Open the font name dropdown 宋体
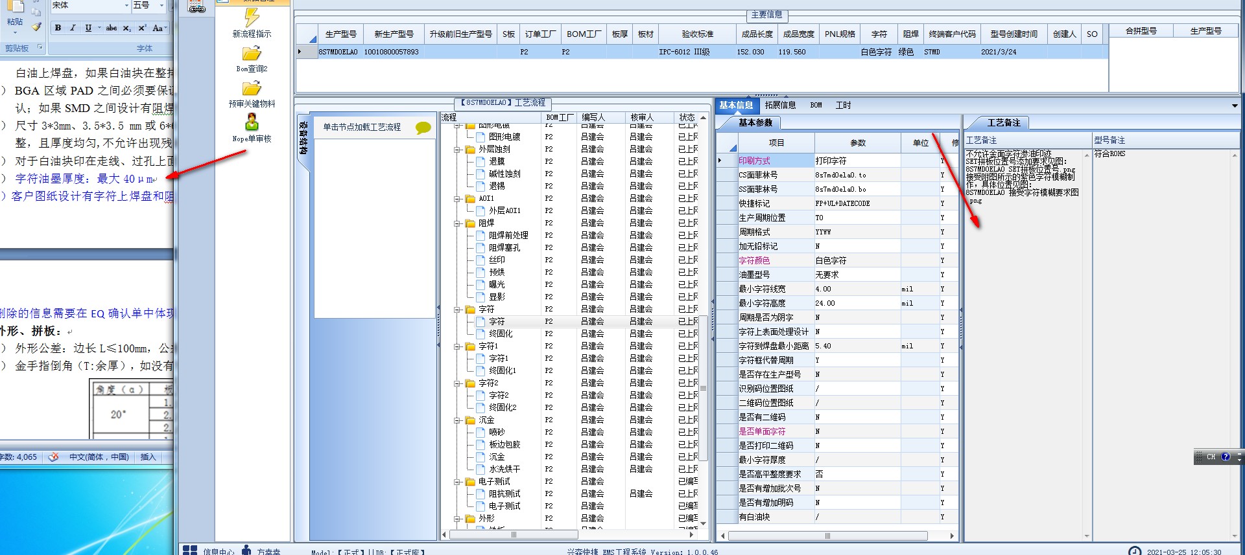1245x555 pixels. 126,5
